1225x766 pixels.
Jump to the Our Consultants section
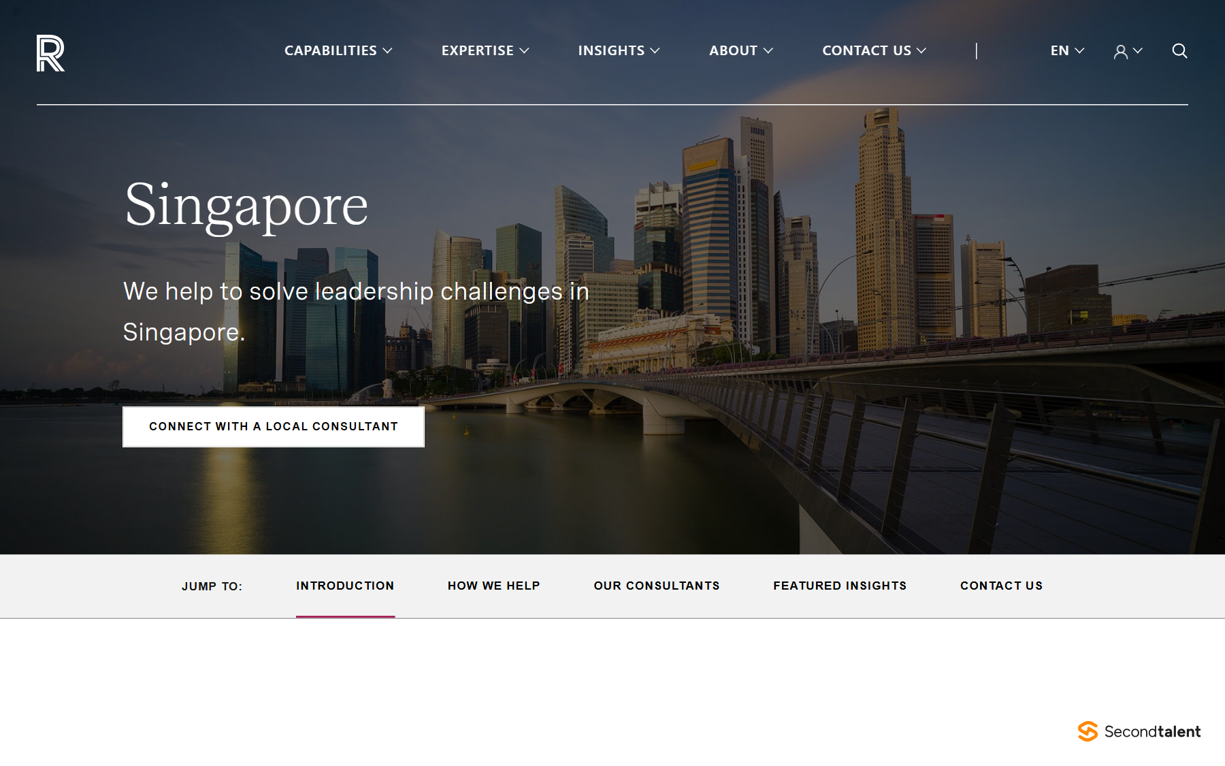[x=657, y=586]
